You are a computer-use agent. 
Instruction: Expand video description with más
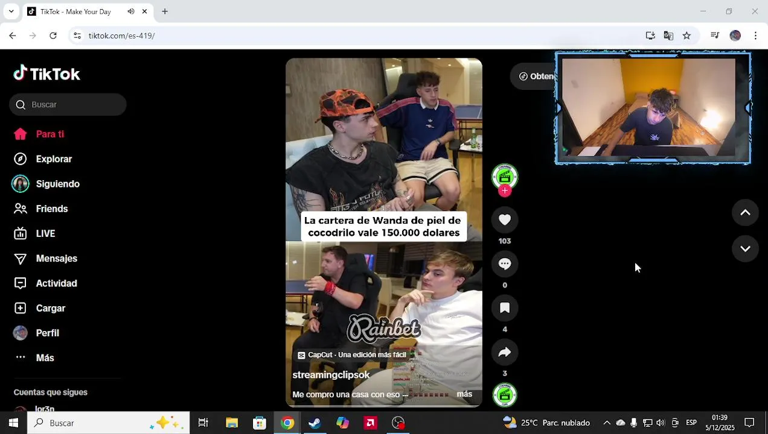(x=464, y=394)
